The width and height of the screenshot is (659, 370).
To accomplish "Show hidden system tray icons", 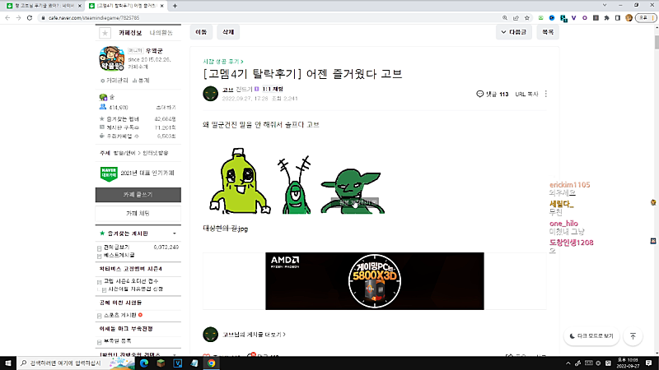I will [568, 363].
